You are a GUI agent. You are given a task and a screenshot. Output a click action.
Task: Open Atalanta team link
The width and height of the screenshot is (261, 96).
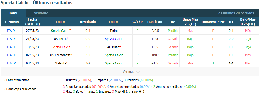coord(60,63)
